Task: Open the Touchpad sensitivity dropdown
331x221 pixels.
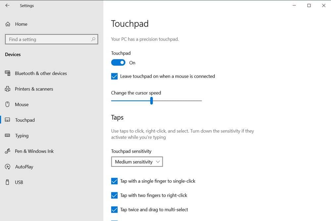Action: (x=137, y=162)
